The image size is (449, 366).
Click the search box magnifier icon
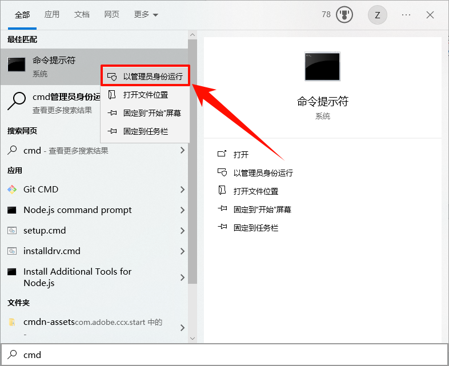(13, 354)
